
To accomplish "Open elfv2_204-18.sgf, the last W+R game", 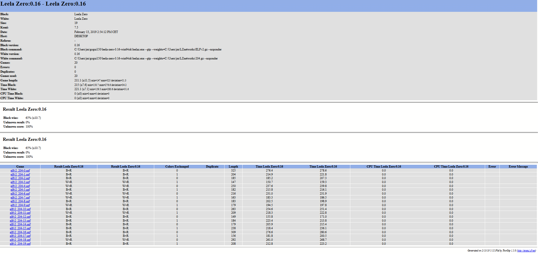I will point(20,240).
